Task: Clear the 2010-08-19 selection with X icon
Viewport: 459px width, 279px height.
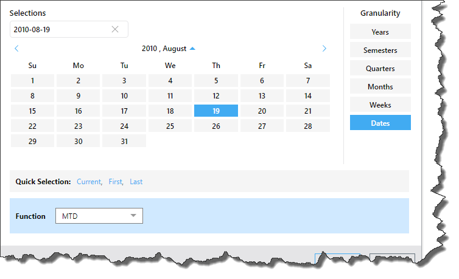Action: click(x=115, y=29)
